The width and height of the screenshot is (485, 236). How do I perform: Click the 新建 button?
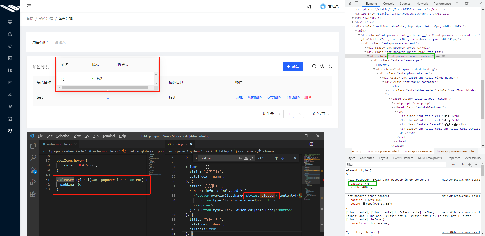(293, 66)
